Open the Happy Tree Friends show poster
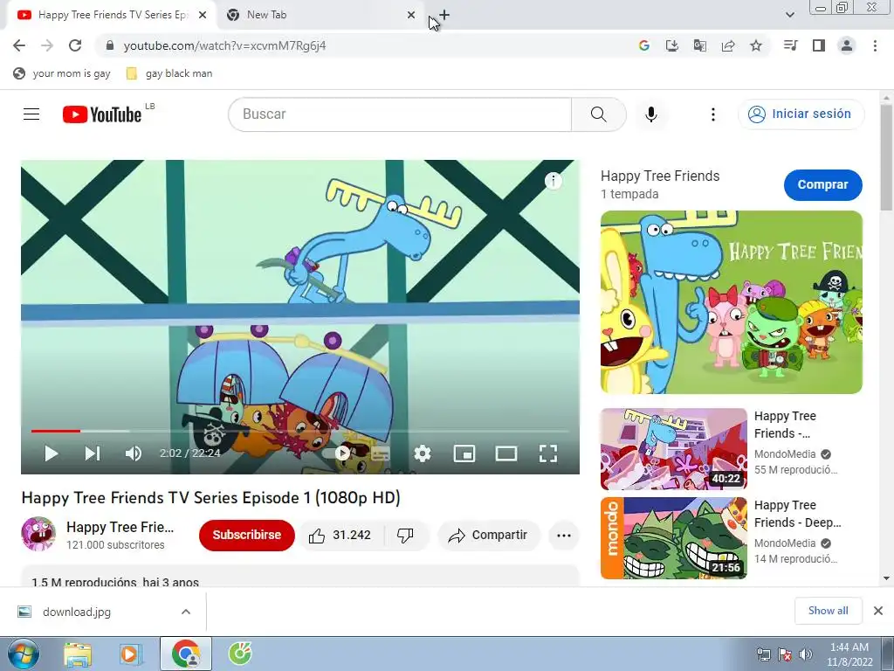 point(732,302)
